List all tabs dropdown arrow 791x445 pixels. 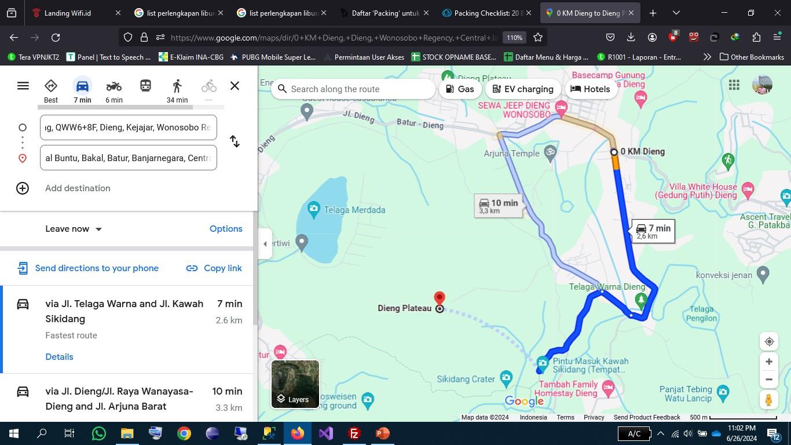(676, 13)
